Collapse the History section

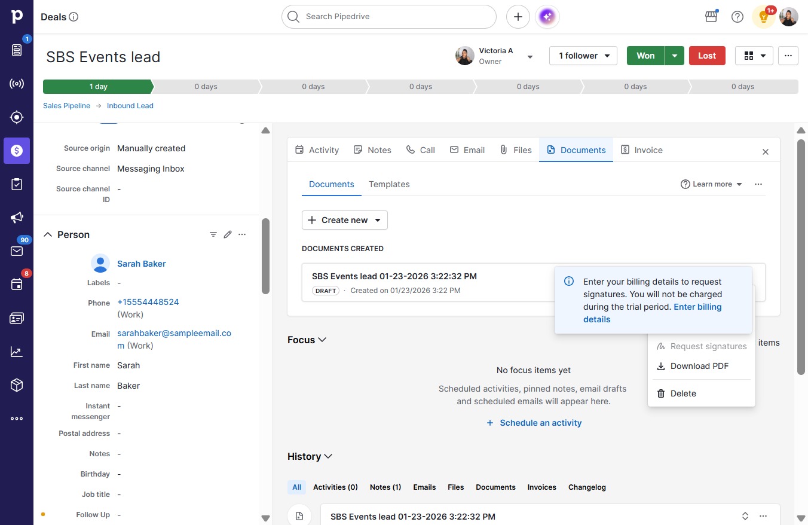(328, 456)
